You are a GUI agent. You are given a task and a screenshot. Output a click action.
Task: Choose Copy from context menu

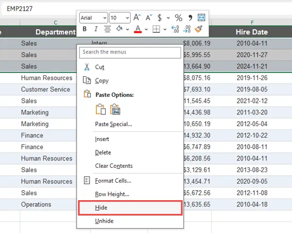click(x=130, y=80)
